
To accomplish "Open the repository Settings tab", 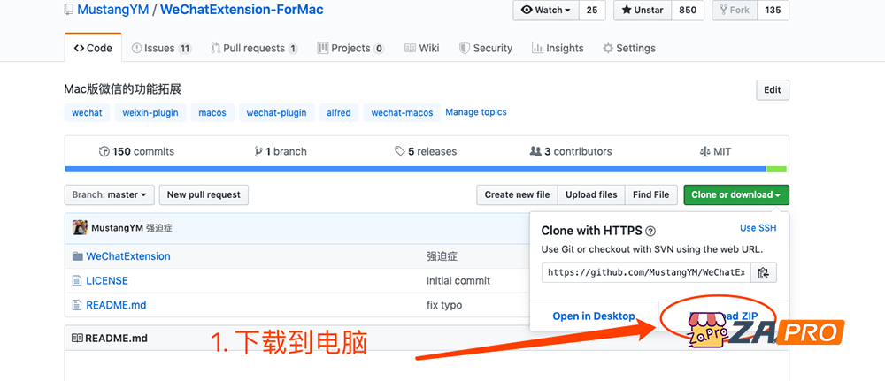I will [x=629, y=49].
